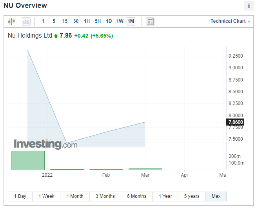This screenshot has height=210, width=258.
Task: Select the 1W interval
Action: point(120,21)
